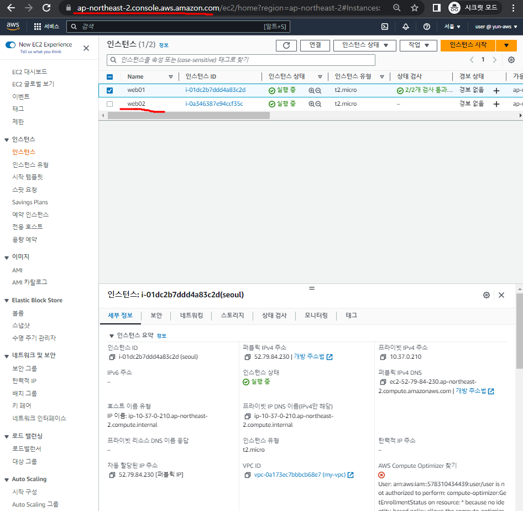Collapse the Elastic Block Store section
The image size is (523, 511).
point(6,301)
